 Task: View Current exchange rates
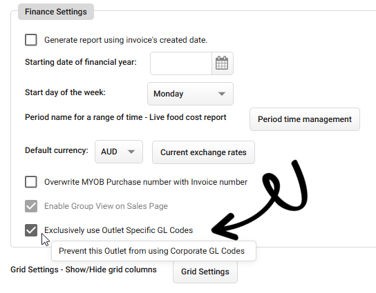[203, 152]
